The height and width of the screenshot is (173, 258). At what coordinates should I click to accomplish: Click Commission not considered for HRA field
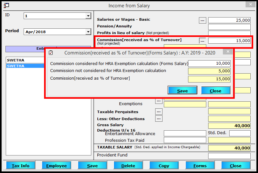209,71
